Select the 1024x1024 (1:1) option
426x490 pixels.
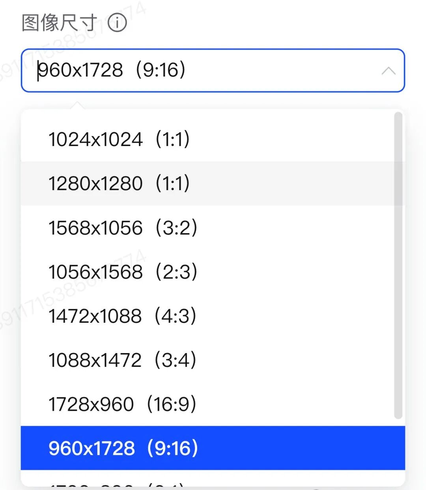119,139
